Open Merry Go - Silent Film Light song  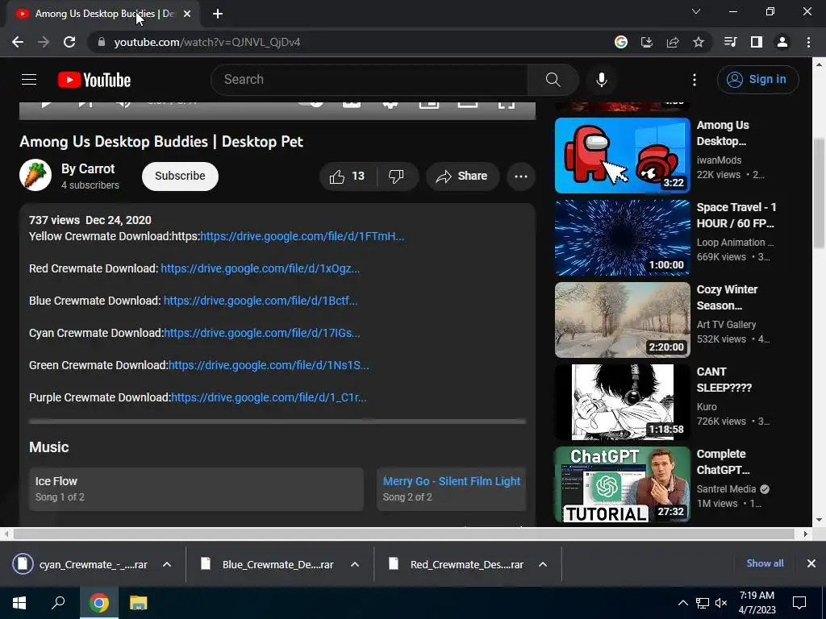(452, 481)
